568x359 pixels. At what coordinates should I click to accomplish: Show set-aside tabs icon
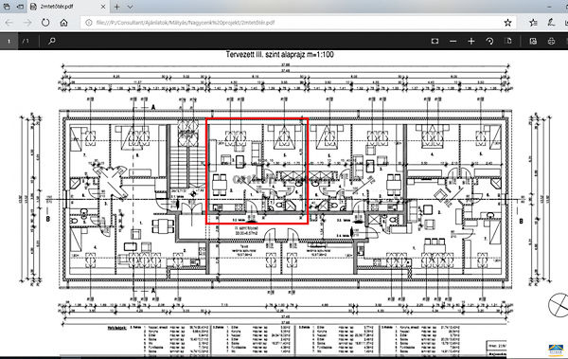(x=7, y=7)
